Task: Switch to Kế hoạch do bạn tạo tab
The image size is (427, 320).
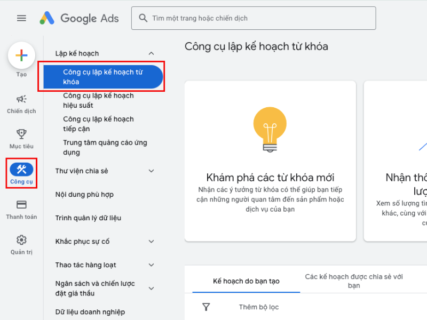Action: (246, 281)
